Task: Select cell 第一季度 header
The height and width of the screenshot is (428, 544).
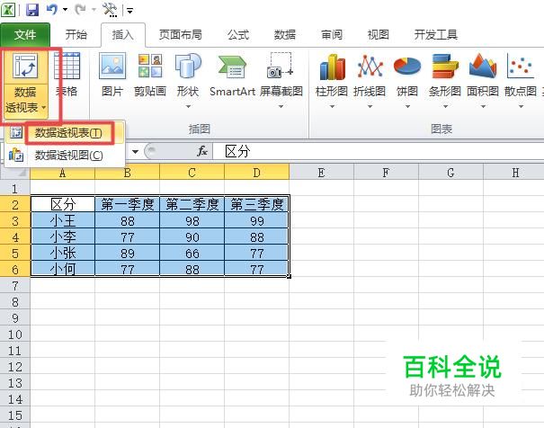Action: (128, 204)
